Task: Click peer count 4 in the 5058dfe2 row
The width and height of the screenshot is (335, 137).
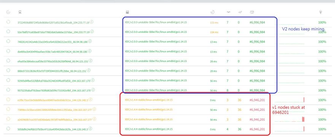Action: tap(227, 129)
